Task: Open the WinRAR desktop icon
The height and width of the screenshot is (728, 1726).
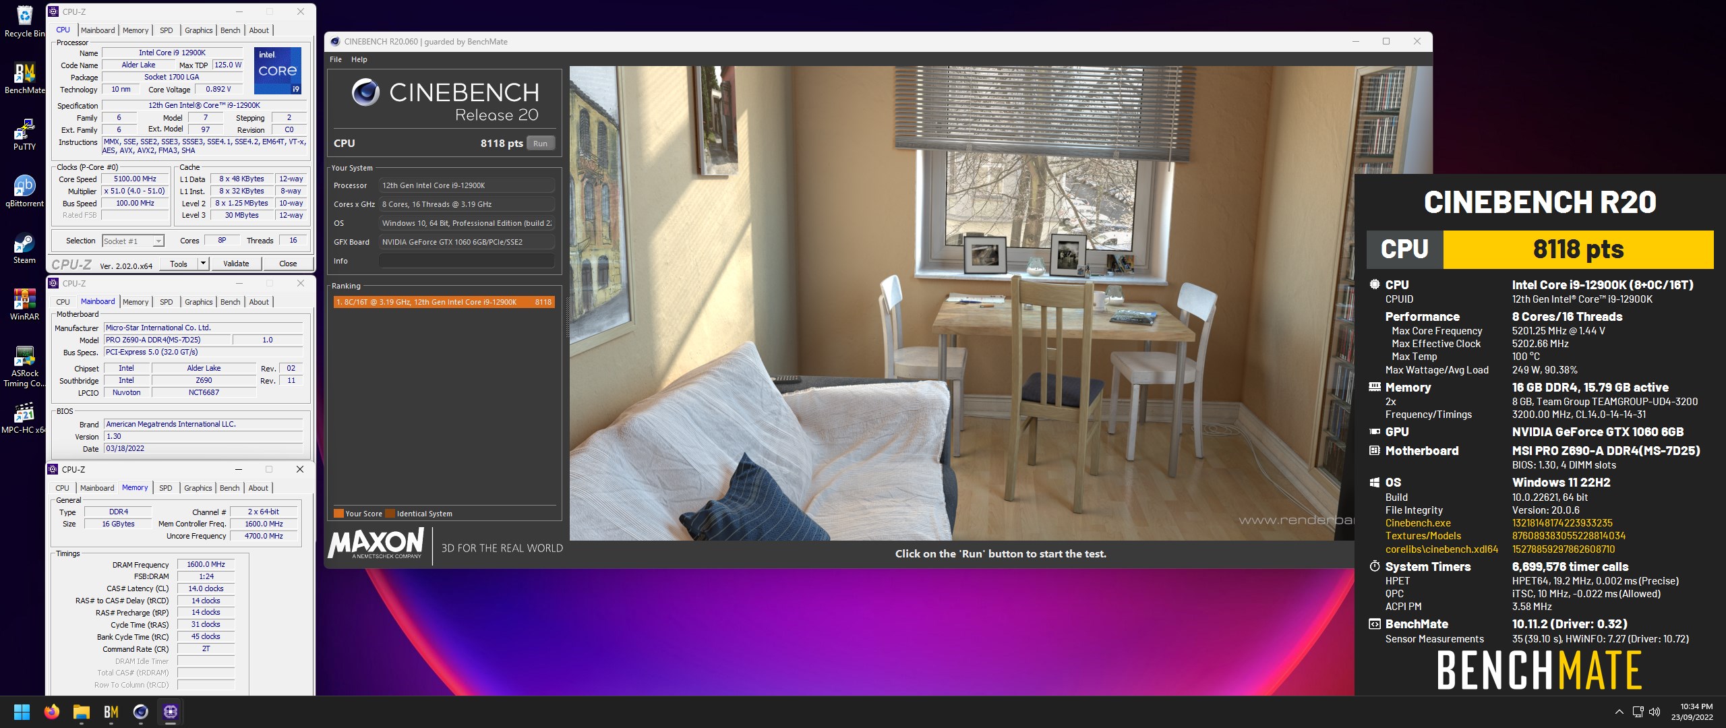Action: (x=24, y=305)
